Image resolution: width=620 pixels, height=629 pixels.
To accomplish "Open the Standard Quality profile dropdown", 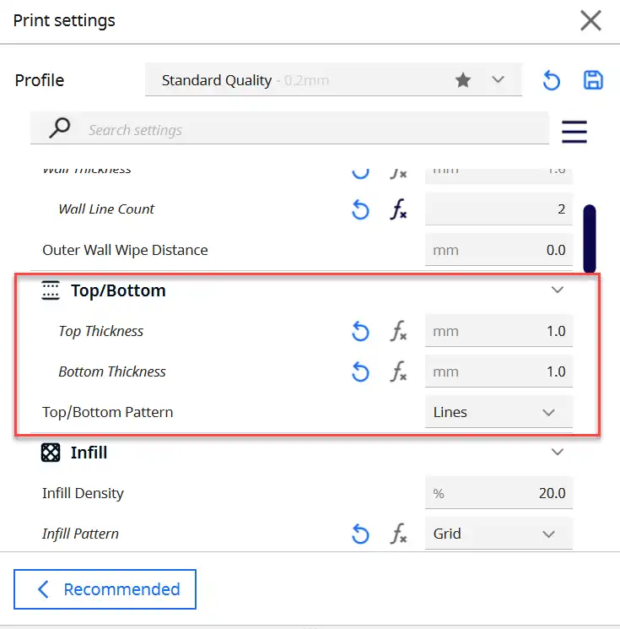I will tap(333, 80).
